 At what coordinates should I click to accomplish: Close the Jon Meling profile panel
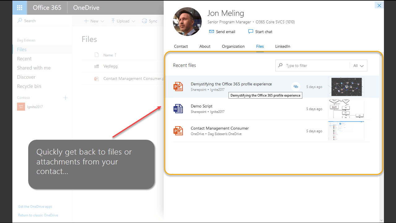coord(379,5)
